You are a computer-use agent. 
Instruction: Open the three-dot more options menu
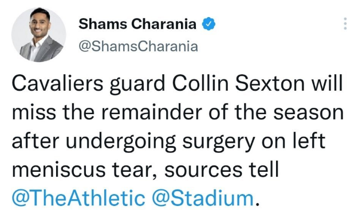click(345, 23)
